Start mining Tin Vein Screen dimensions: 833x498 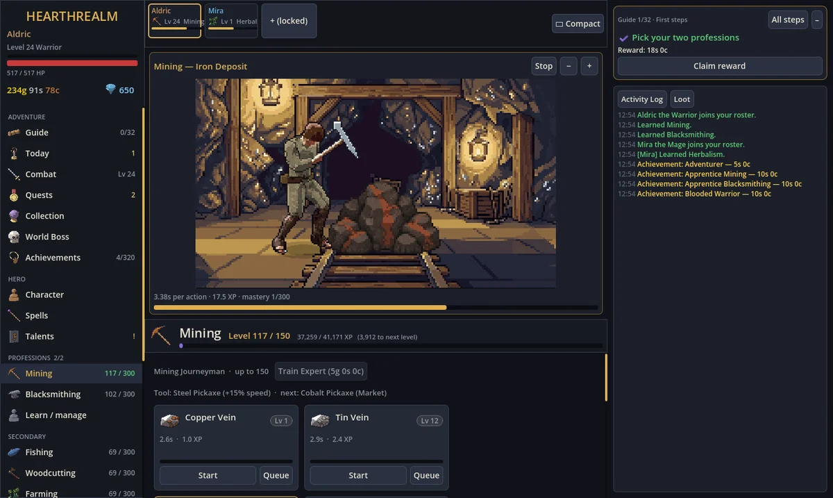(358, 475)
